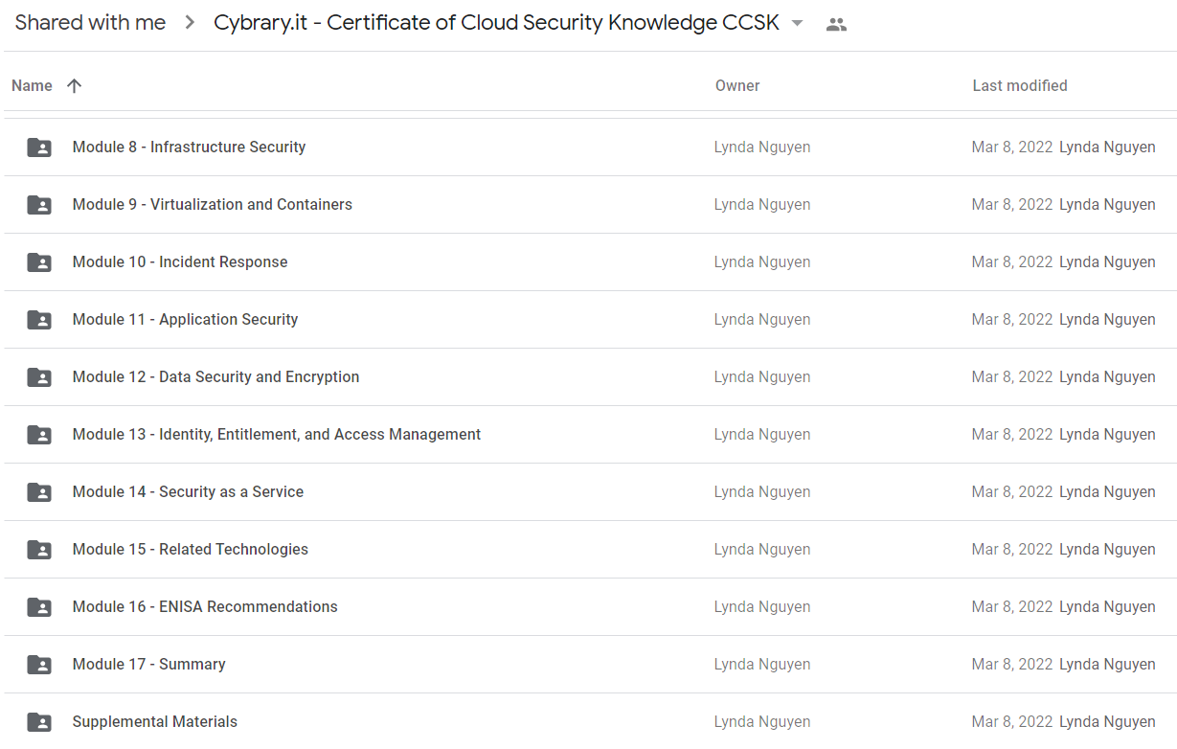Click the Module 16 shared folder icon

tap(39, 607)
